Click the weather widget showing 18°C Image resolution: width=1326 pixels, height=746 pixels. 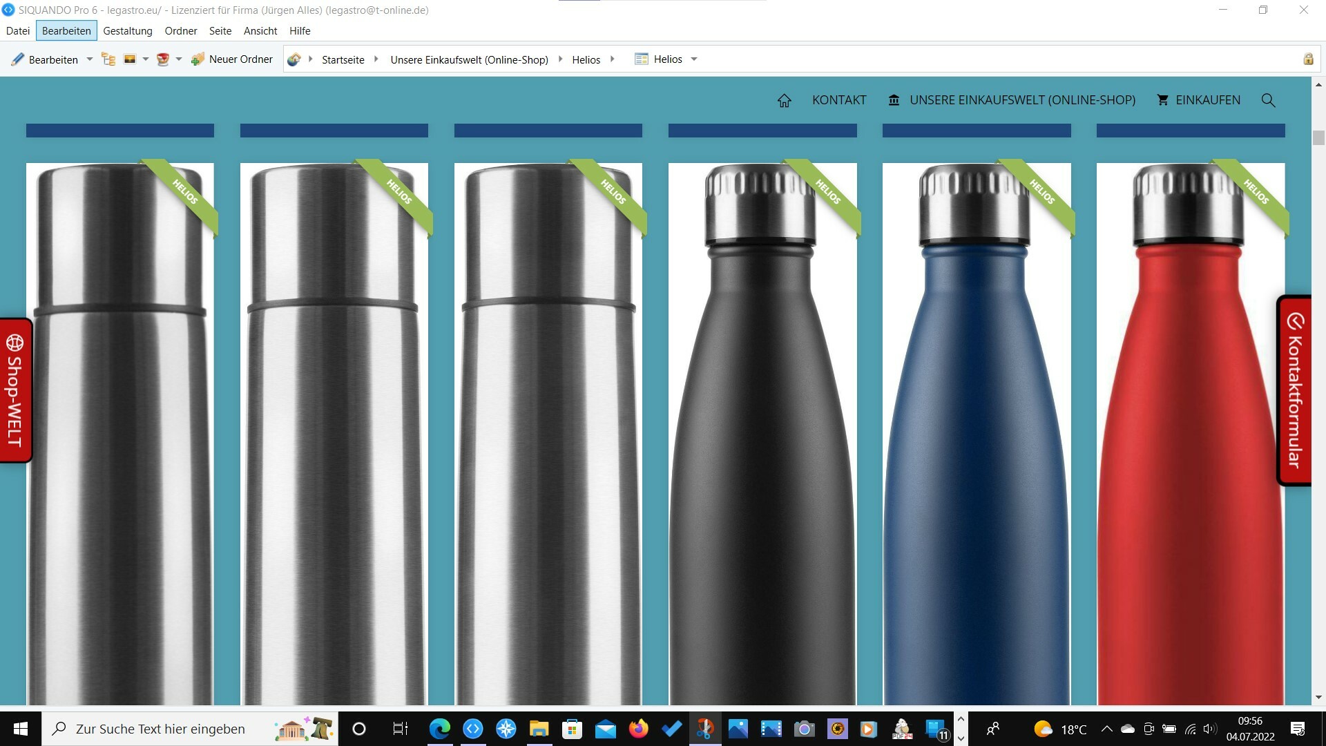pyautogui.click(x=1061, y=729)
